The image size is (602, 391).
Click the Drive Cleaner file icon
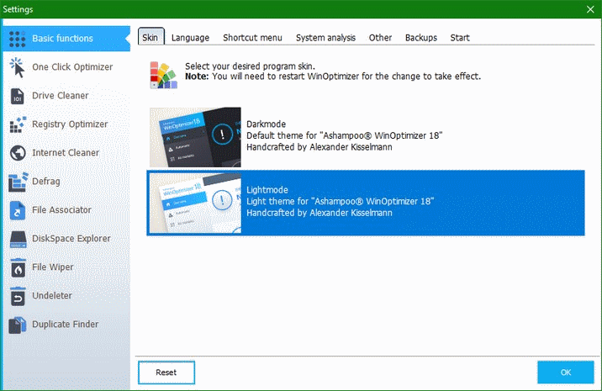pyautogui.click(x=18, y=96)
